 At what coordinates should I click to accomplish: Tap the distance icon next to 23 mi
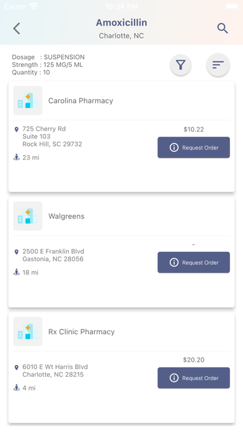coord(17,157)
